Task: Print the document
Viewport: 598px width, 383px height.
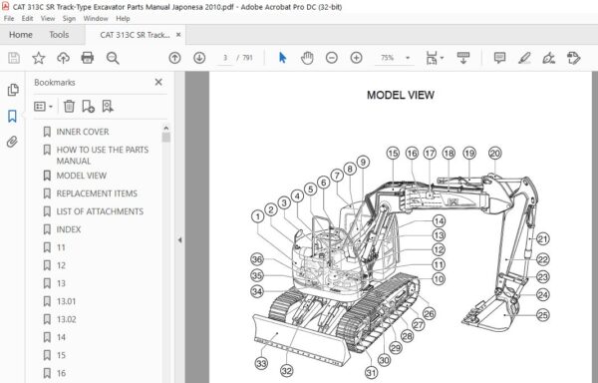Action: tap(88, 58)
